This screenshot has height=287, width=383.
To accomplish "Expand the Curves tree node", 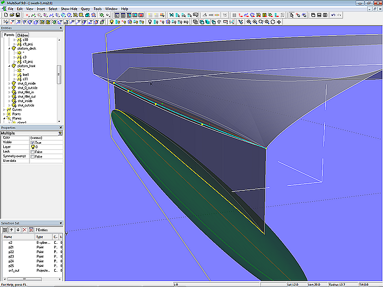I will [x=4, y=109].
